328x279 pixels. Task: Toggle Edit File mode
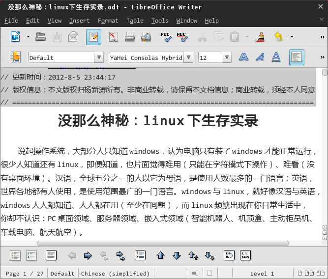click(93, 37)
